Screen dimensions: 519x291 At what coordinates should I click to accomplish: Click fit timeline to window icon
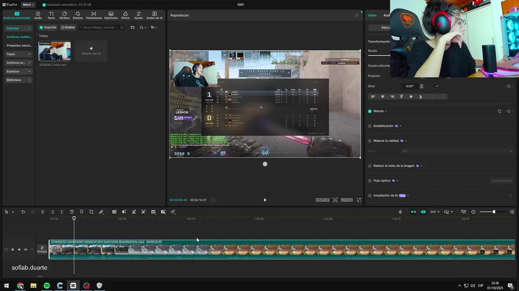tap(463, 212)
